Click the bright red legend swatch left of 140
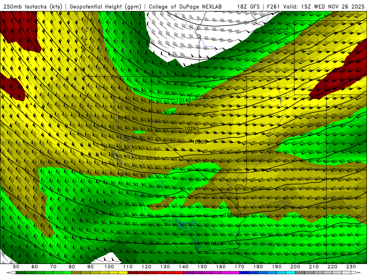 pyautogui.click(x=179, y=273)
